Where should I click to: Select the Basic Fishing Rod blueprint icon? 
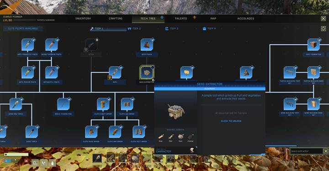click(x=64, y=104)
